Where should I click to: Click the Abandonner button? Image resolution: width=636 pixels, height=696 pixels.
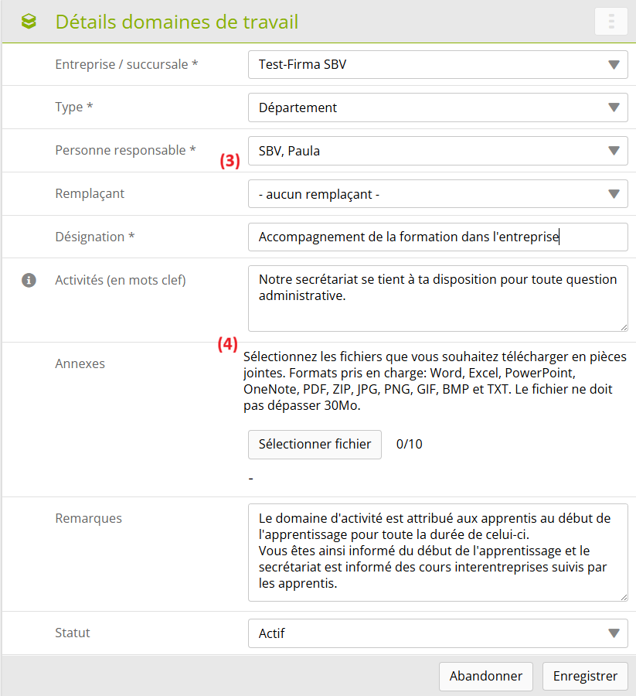[x=486, y=676]
